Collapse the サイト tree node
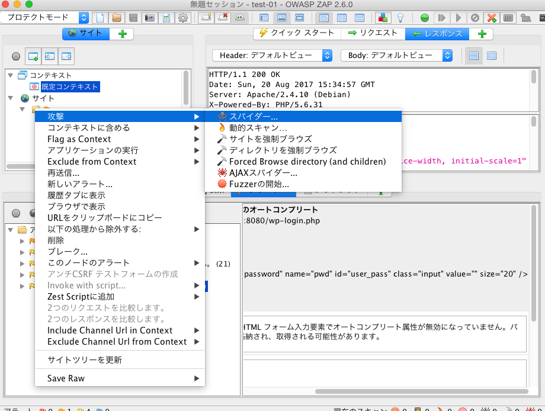This screenshot has height=411, width=545. (11, 98)
